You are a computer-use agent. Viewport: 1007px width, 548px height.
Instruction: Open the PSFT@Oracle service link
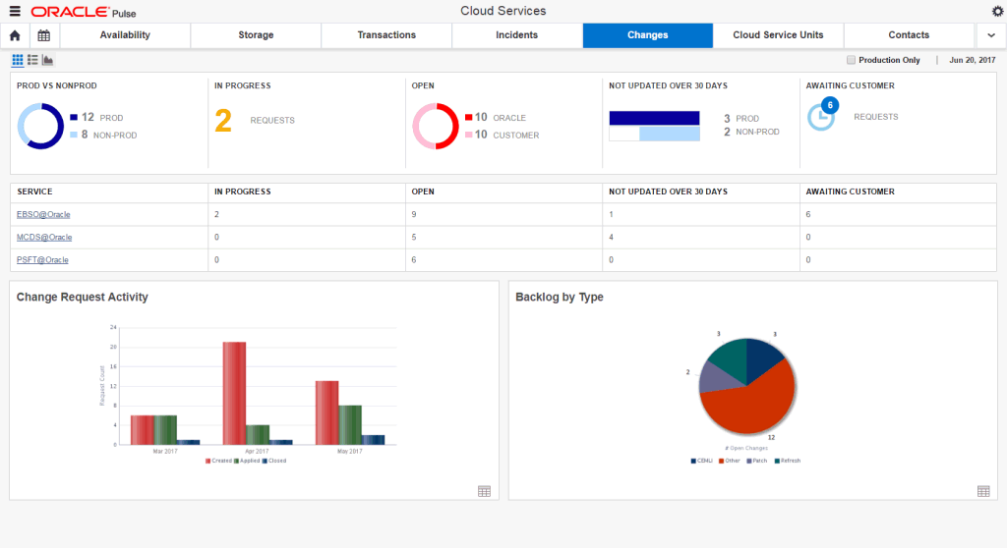click(x=42, y=260)
